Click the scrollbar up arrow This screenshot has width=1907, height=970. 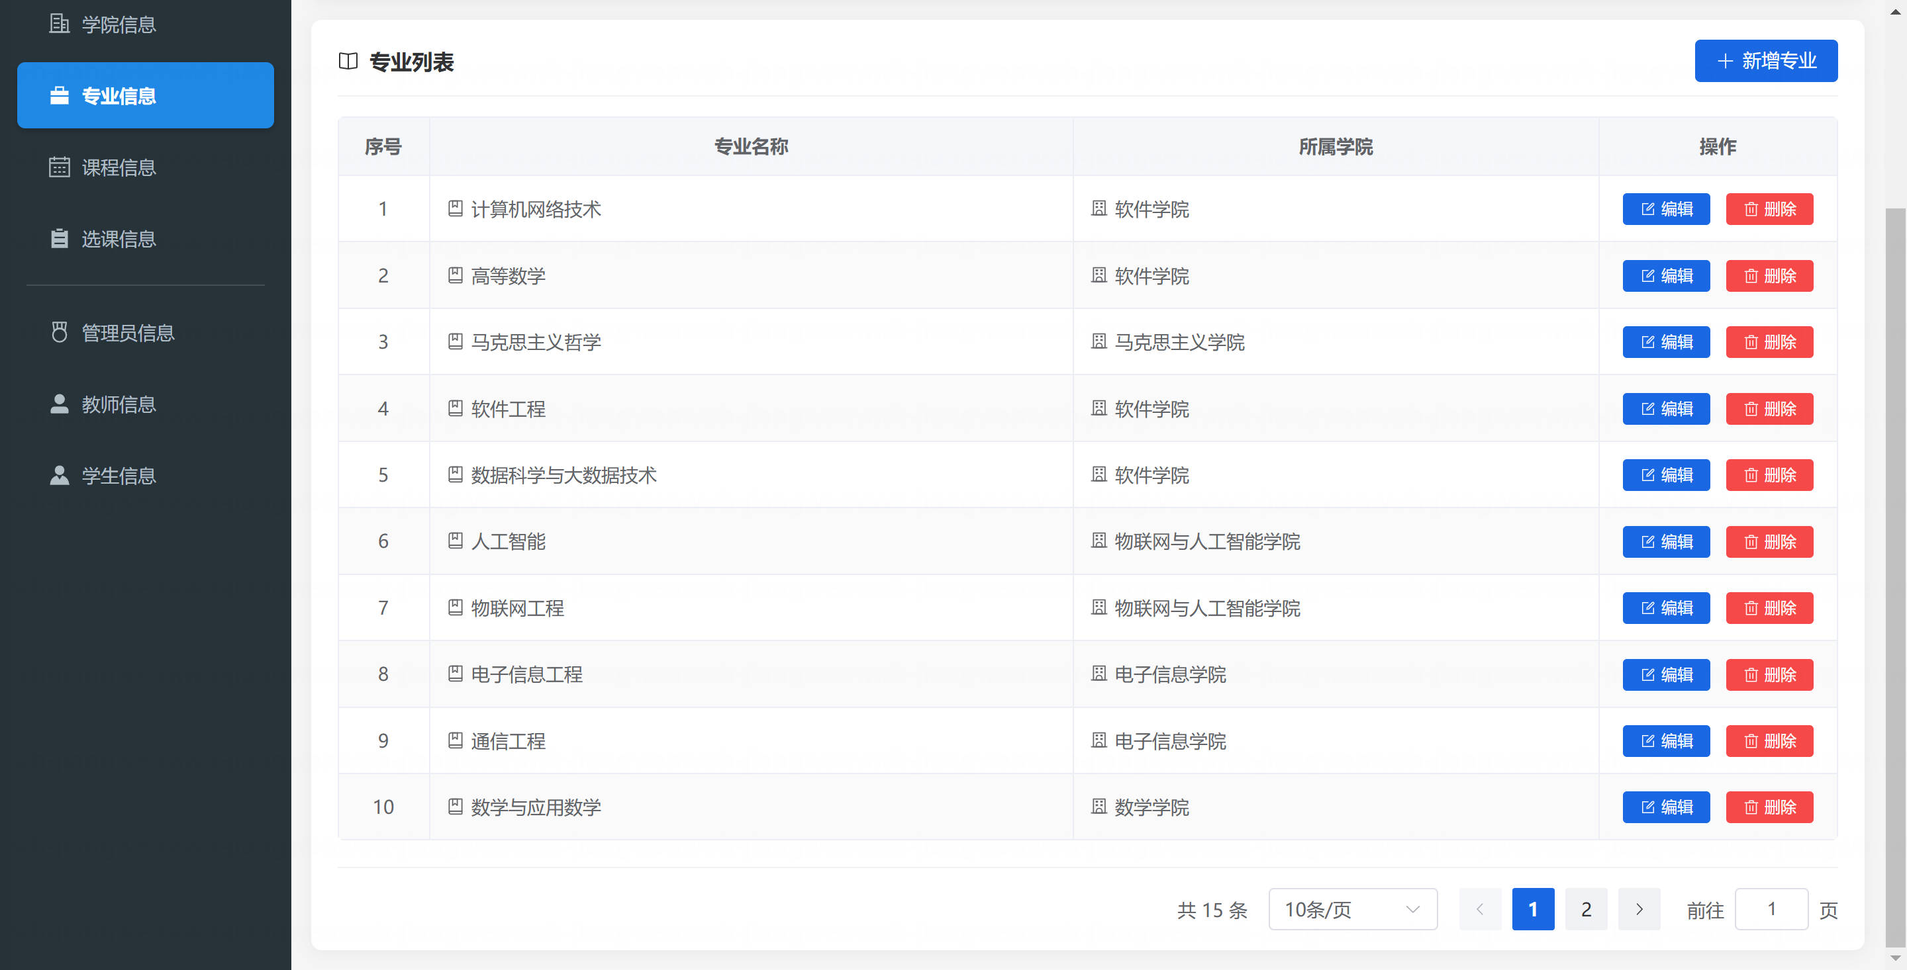pyautogui.click(x=1894, y=12)
